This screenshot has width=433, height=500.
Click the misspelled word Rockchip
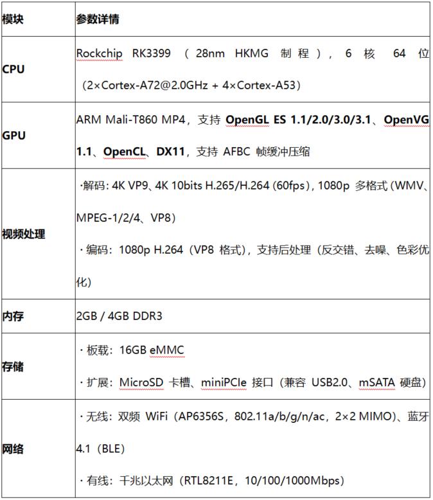[x=99, y=53]
